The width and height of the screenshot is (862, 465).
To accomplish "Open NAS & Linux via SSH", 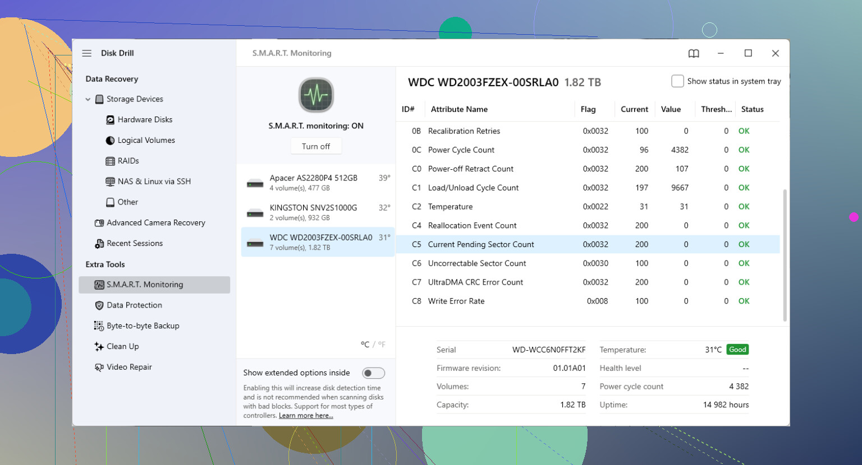I will point(149,182).
